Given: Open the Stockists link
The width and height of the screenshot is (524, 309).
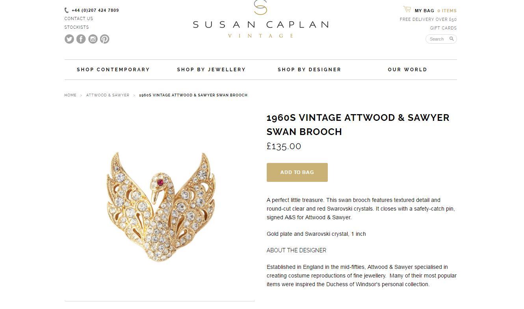Looking at the screenshot, I should tap(76, 27).
